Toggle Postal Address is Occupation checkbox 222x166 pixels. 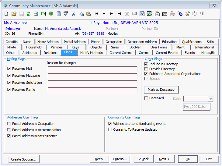point(9,124)
